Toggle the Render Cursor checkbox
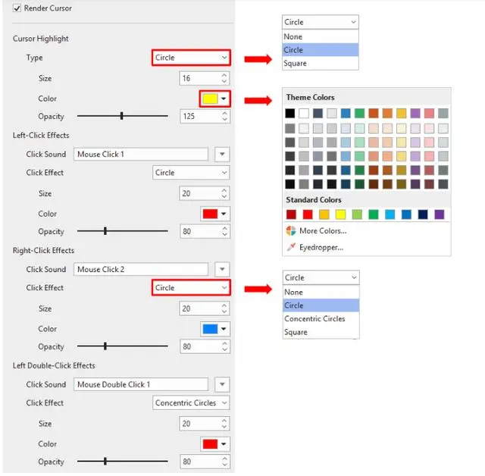485x476 pixels. click(x=17, y=8)
